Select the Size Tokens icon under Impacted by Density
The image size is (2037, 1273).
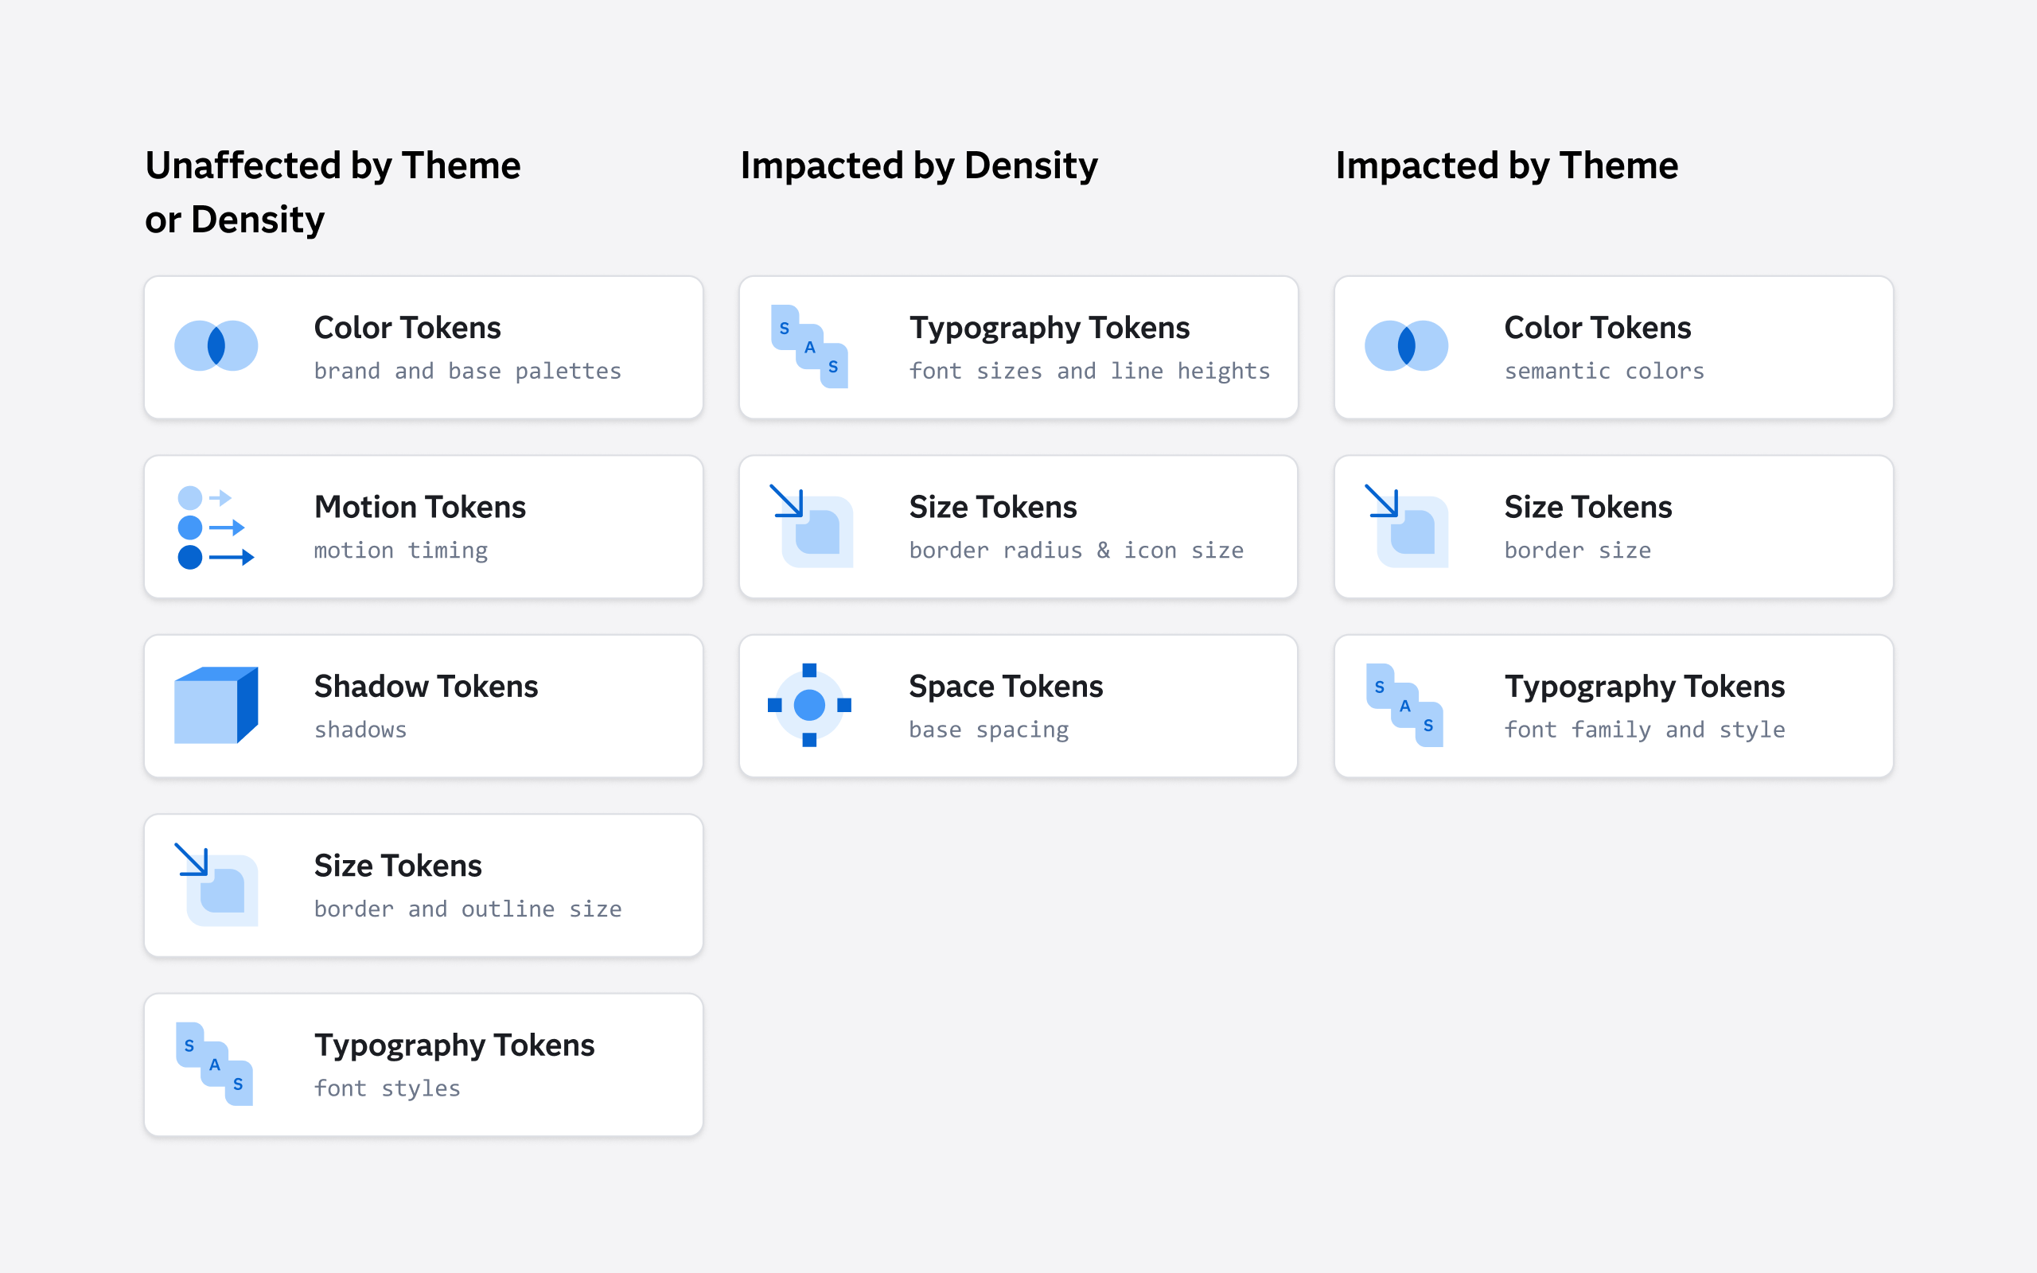pyautogui.click(x=808, y=526)
